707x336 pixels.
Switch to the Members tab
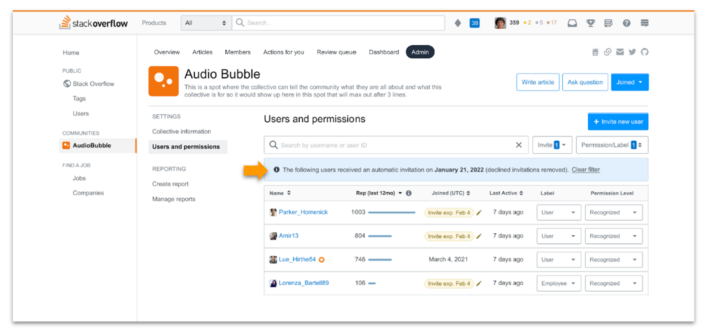[238, 52]
